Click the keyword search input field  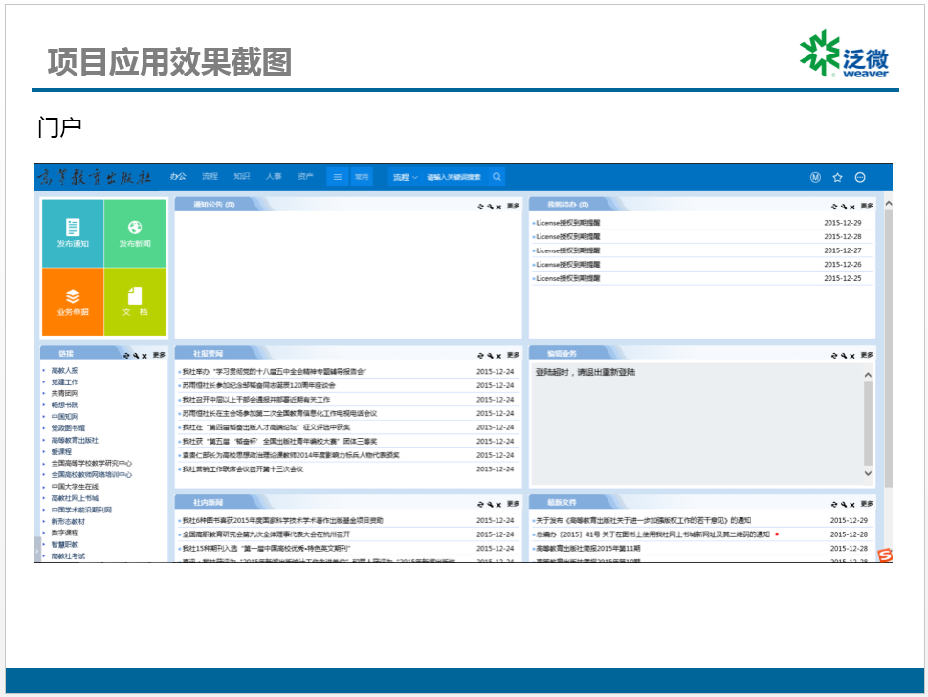[x=455, y=177]
